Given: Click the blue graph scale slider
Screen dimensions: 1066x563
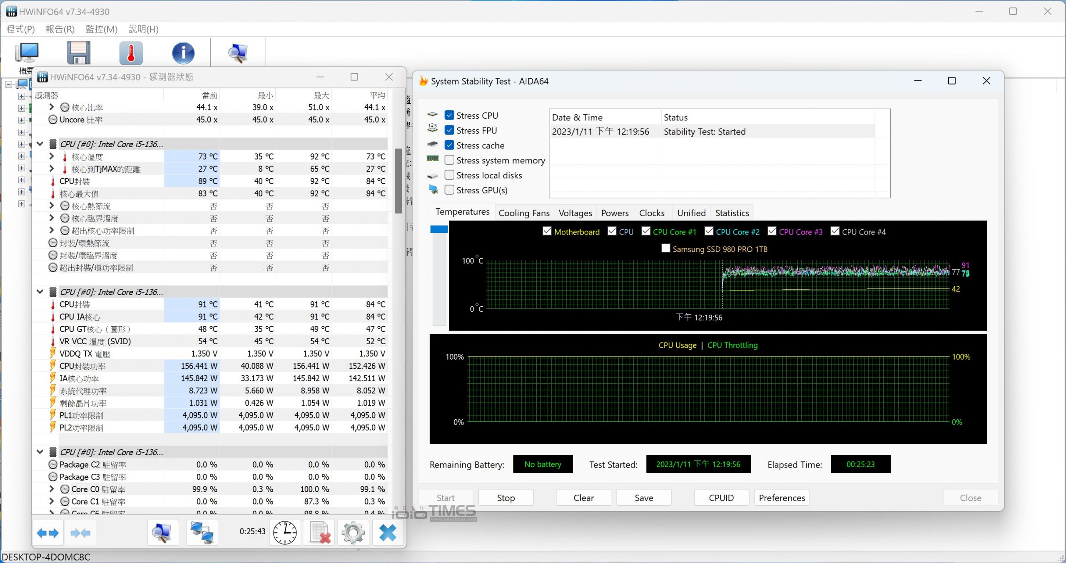Looking at the screenshot, I should coord(439,229).
